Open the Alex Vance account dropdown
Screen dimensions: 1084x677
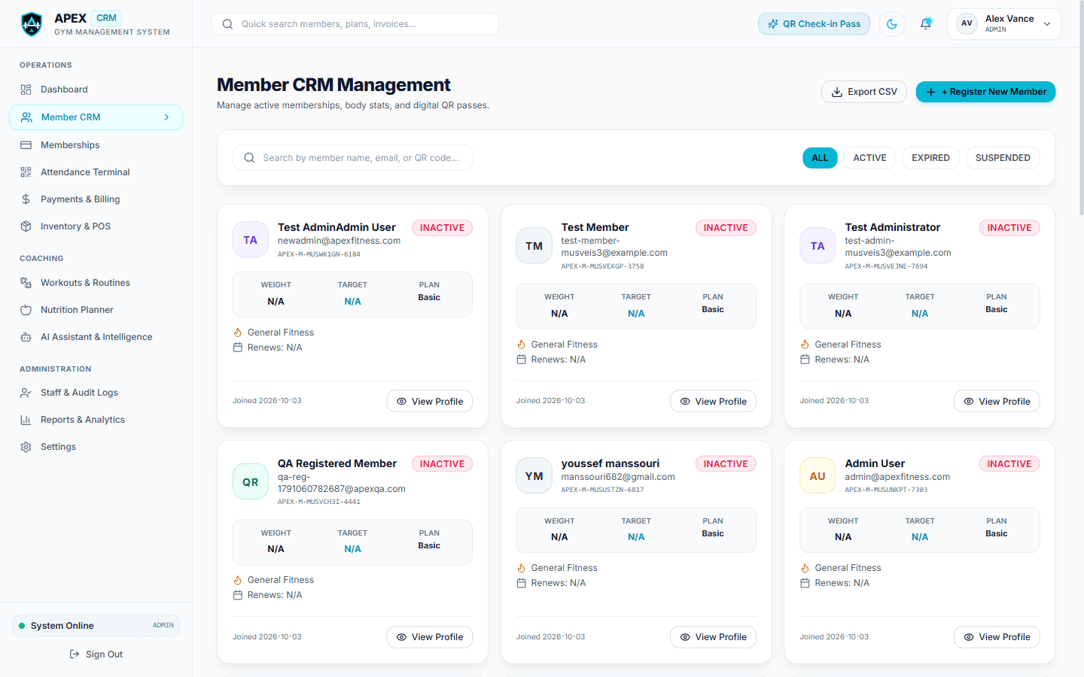coord(1004,24)
